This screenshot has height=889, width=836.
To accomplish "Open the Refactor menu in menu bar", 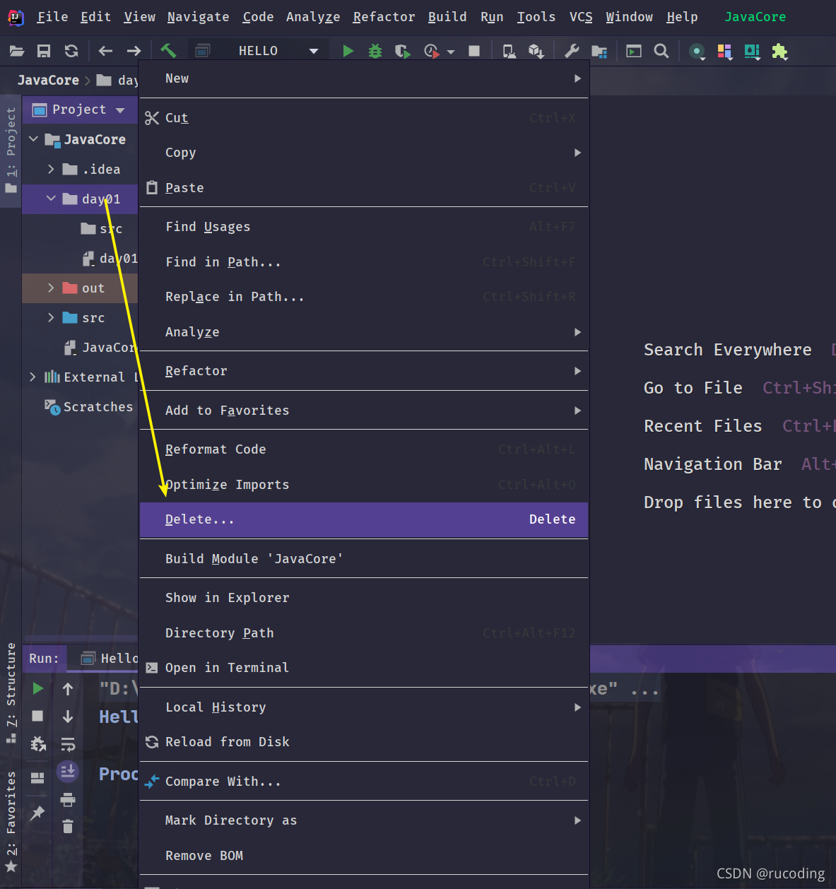I will [384, 17].
